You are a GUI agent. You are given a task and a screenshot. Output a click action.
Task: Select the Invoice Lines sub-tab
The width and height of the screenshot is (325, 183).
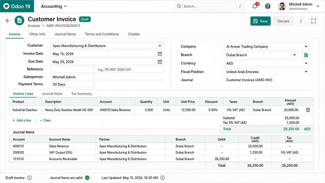(x=23, y=94)
